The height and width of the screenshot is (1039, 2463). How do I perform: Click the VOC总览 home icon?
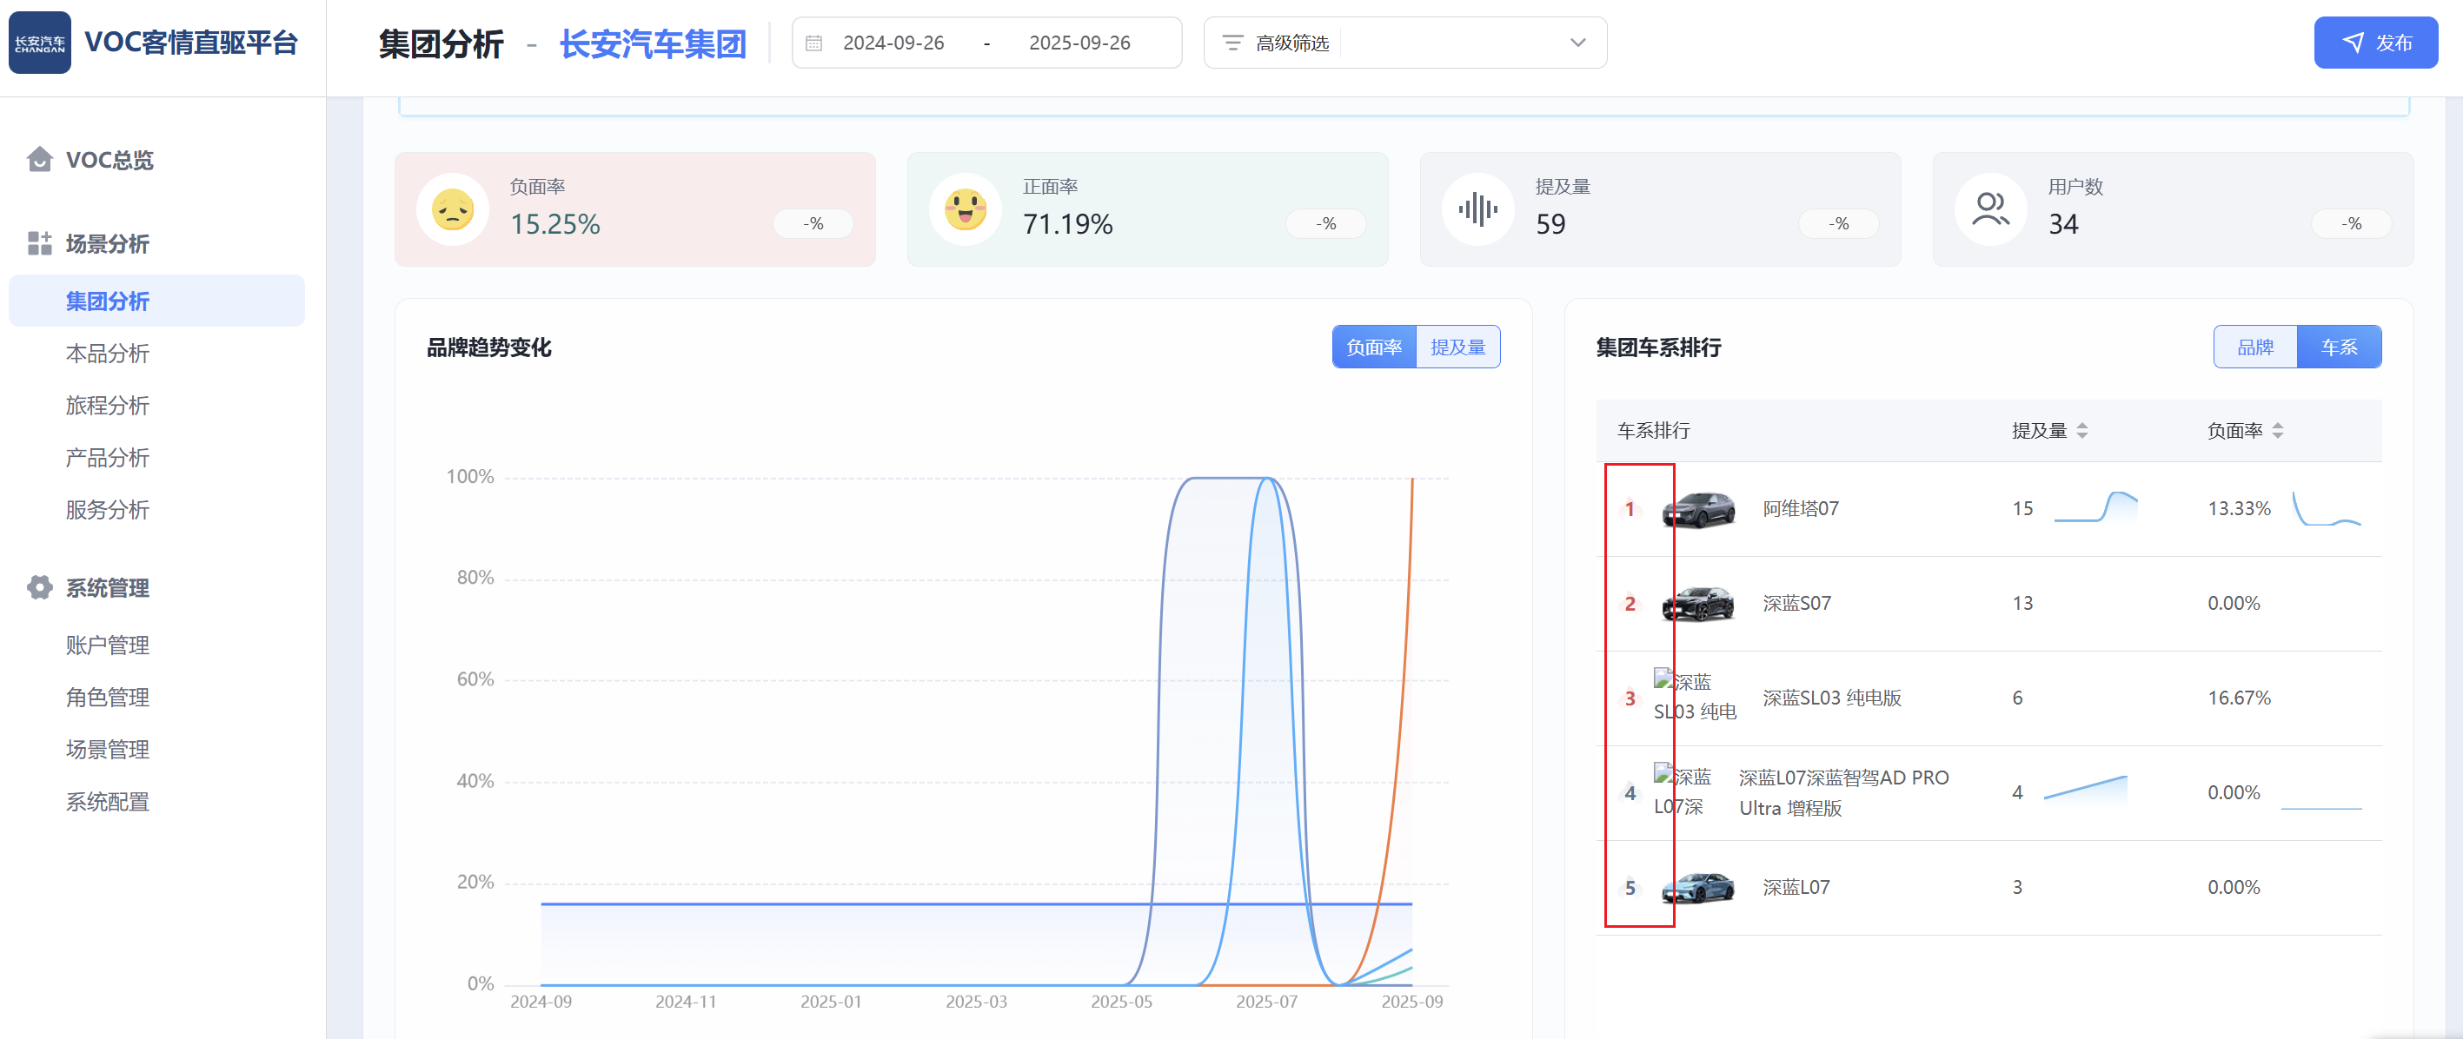(39, 160)
